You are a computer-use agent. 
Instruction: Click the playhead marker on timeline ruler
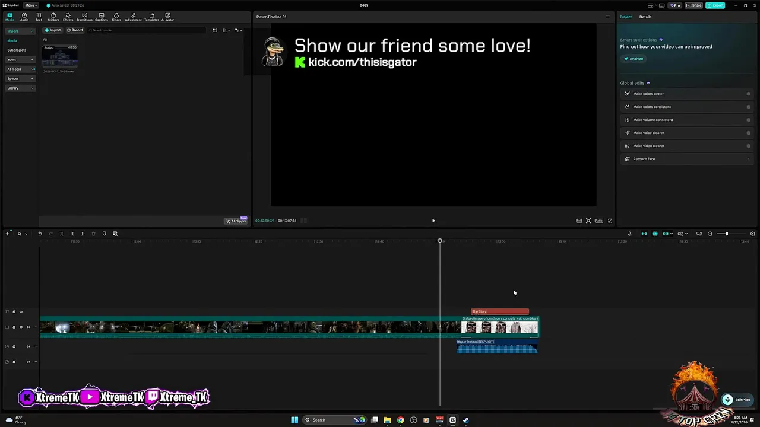[440, 241]
